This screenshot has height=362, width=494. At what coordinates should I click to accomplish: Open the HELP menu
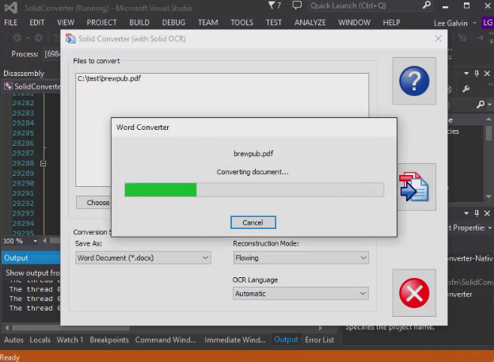pos(391,23)
